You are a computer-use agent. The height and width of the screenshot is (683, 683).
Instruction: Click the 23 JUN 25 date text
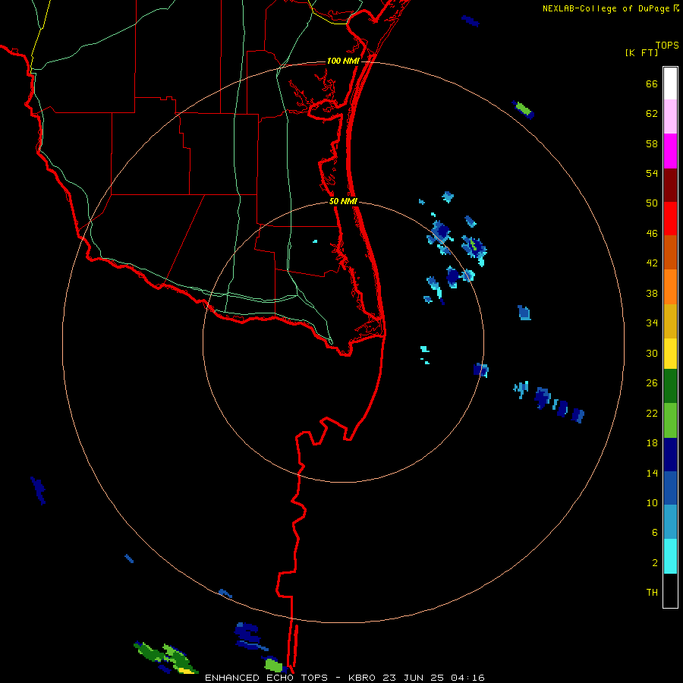click(414, 678)
